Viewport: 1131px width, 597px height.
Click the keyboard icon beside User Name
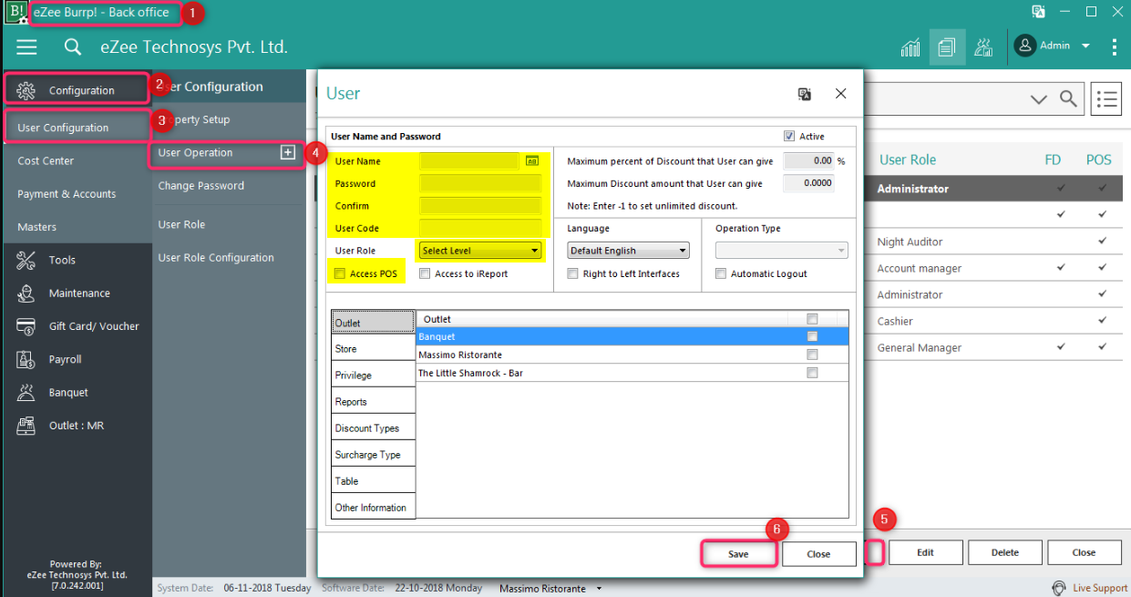click(533, 161)
